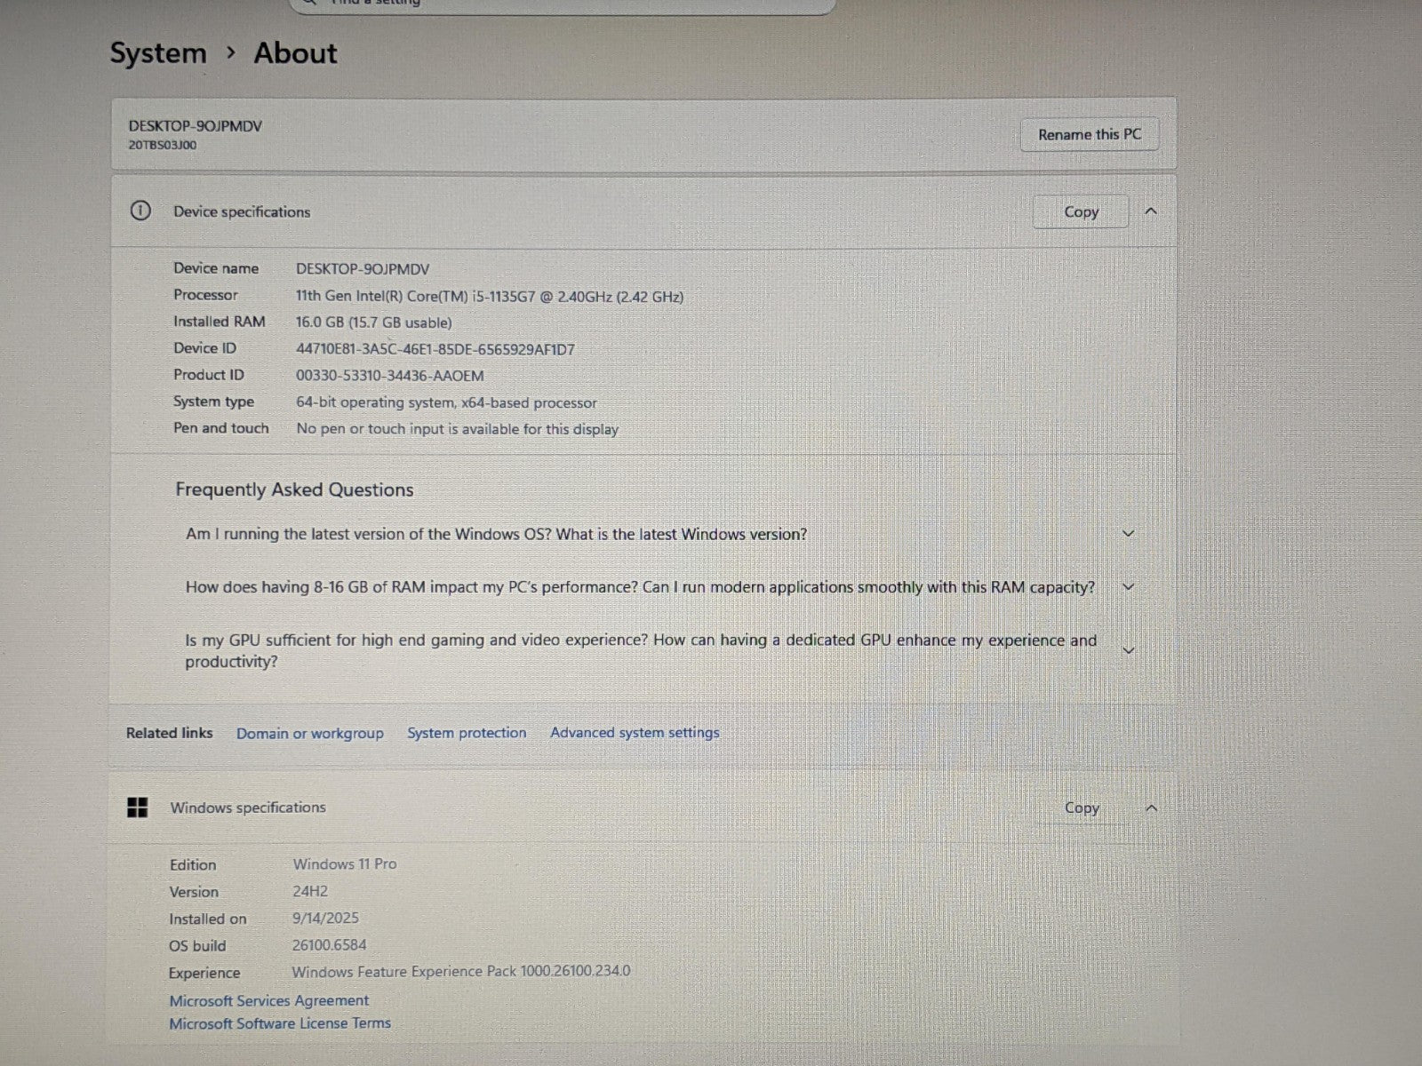
Task: Expand the 8-16 GB RAM performance FAQ
Action: tap(1128, 587)
